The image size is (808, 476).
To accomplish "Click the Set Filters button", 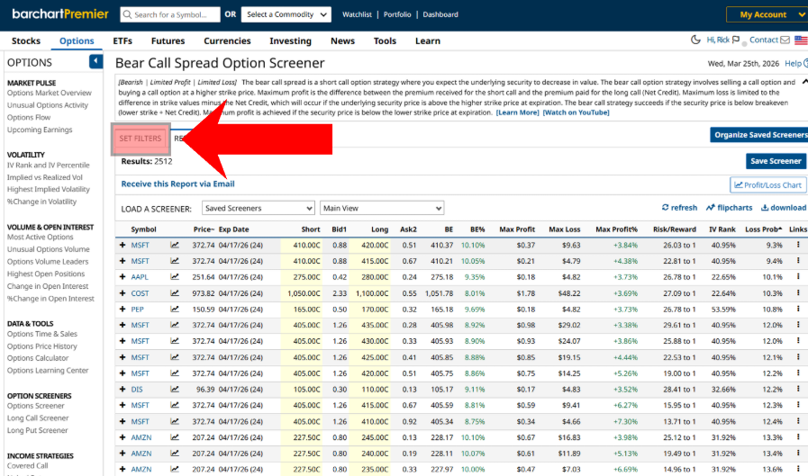I will coord(141,139).
